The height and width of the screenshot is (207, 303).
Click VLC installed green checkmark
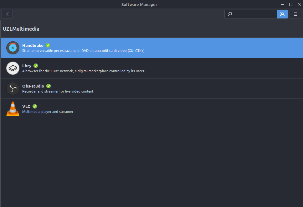pos(35,106)
